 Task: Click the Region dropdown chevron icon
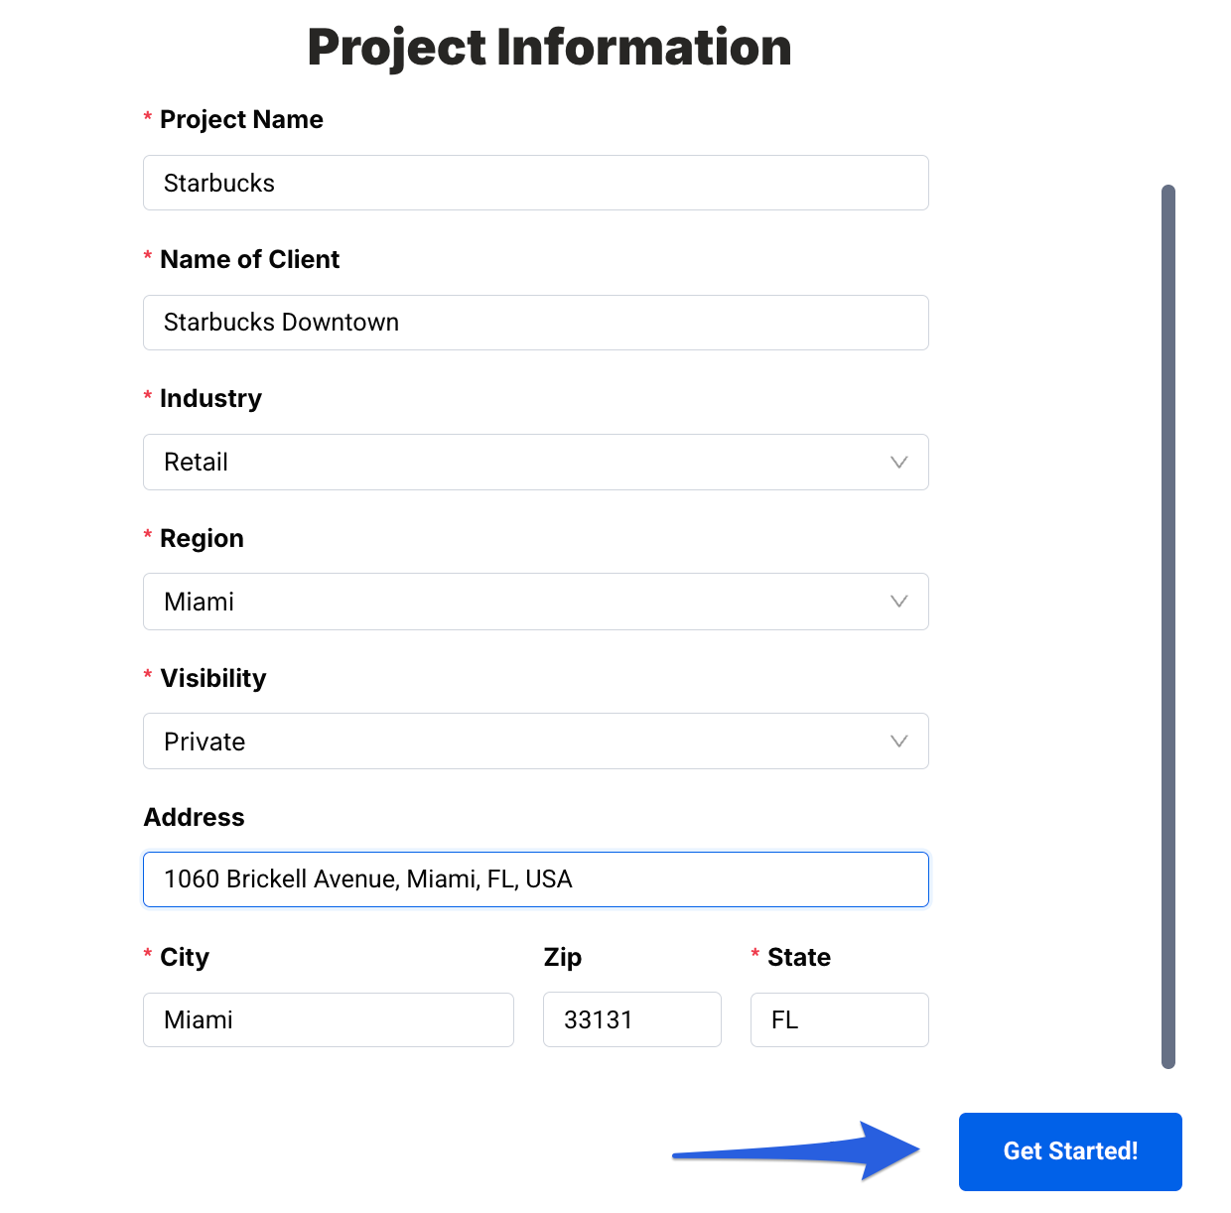tap(898, 602)
